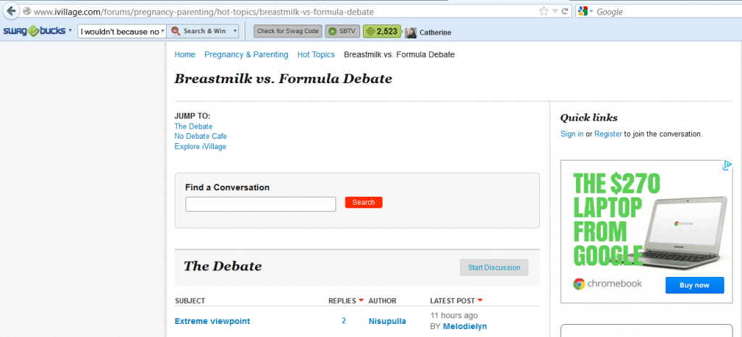This screenshot has width=742, height=337.
Task: Sort by Replies column arrow
Action: pyautogui.click(x=361, y=301)
